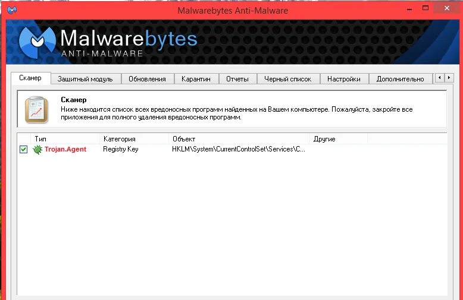Go to the Карантин tab

[196, 79]
